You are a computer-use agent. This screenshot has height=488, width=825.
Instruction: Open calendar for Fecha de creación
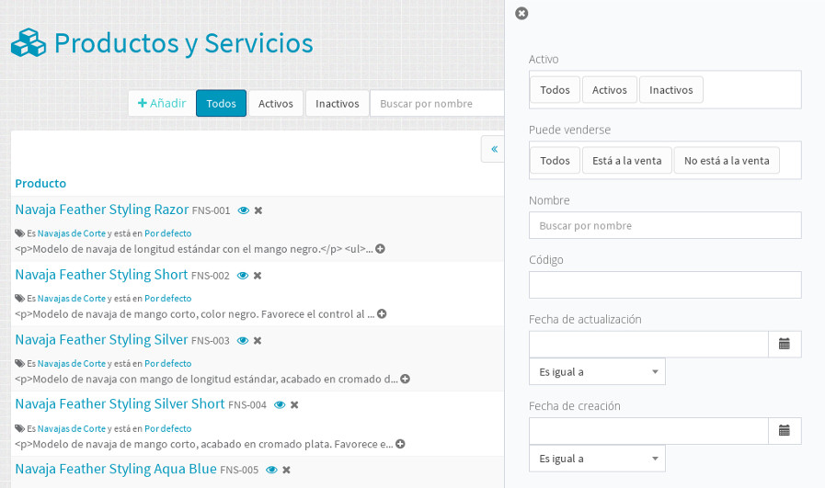(x=785, y=431)
